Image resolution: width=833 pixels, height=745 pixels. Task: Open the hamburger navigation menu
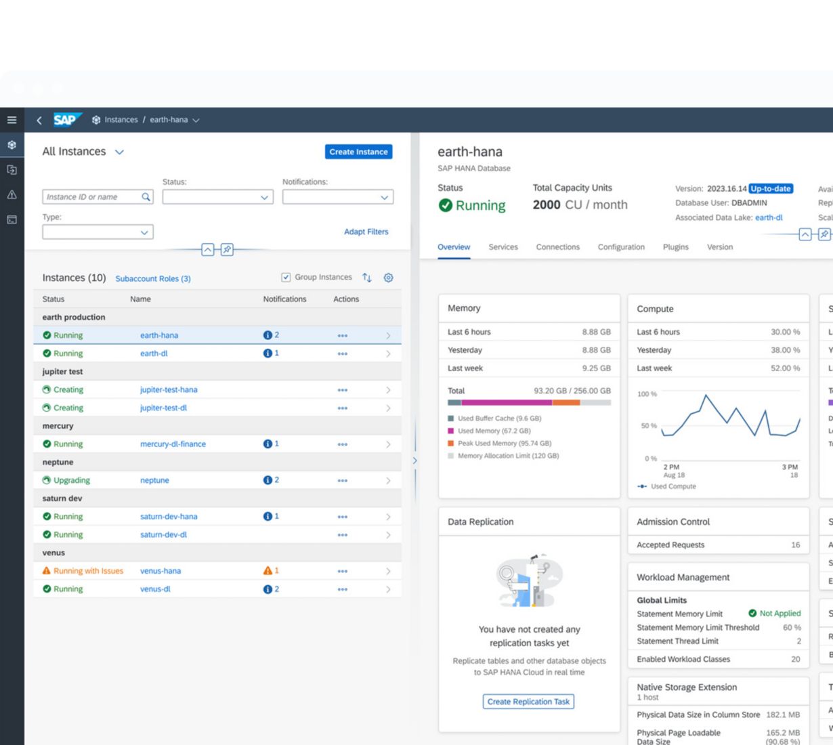(x=12, y=120)
